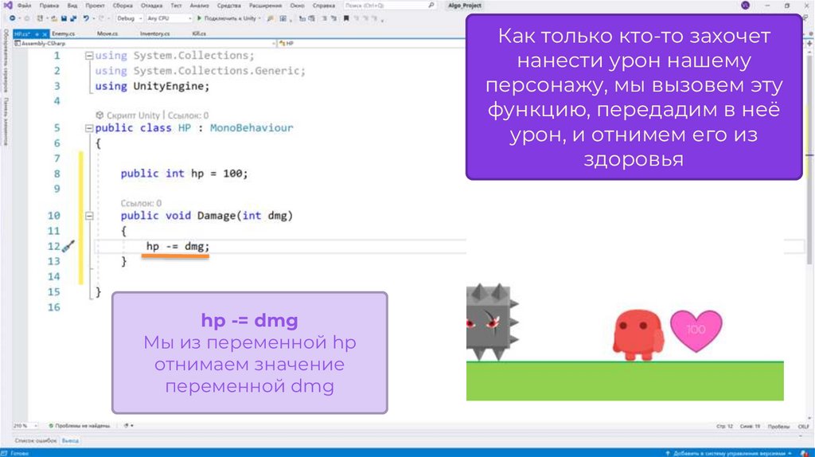Screen dimensions: 815x457
Task: Click the Save file toolbar icon
Action: 64,18
